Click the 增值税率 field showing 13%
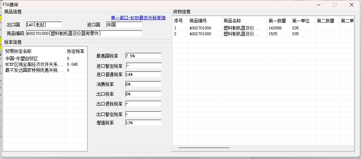 tap(143, 123)
